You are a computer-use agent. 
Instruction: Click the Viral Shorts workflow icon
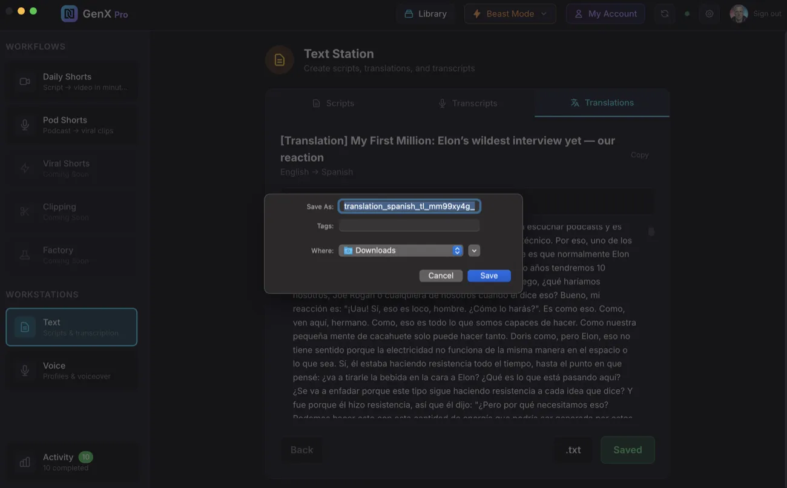(x=24, y=167)
